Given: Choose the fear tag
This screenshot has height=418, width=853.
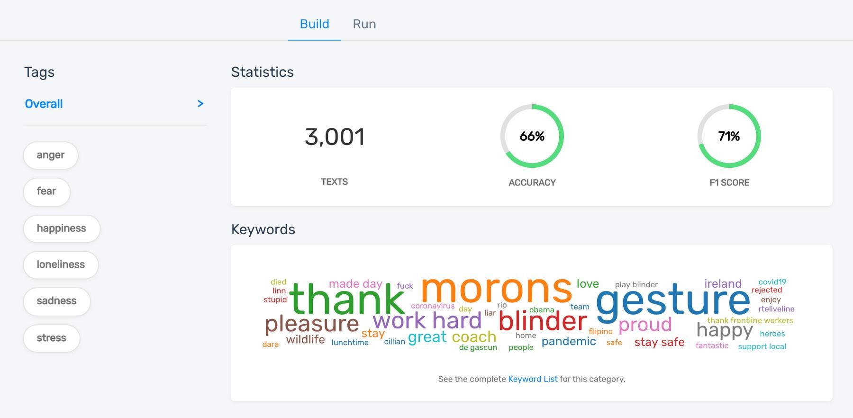Looking at the screenshot, I should 46,191.
